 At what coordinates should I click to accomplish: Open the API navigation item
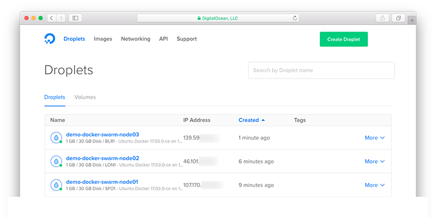tap(163, 39)
